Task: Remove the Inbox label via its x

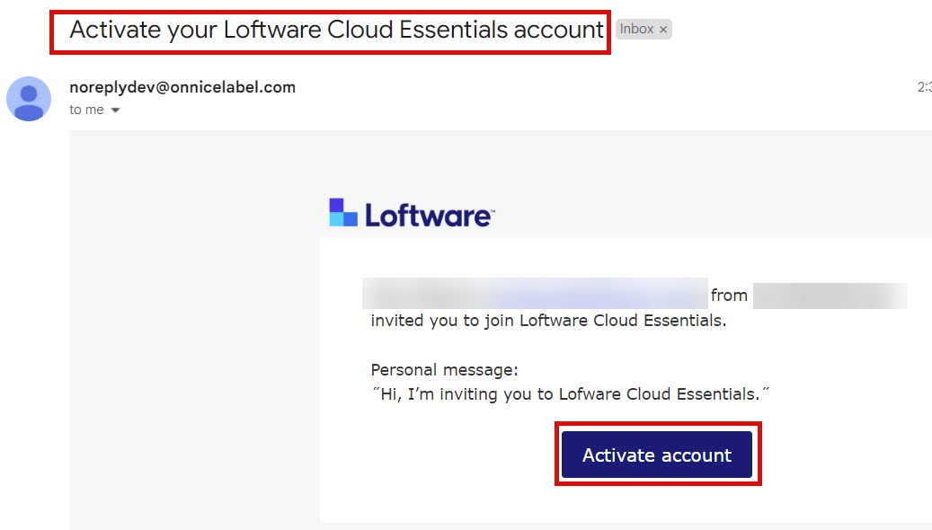Action: [663, 30]
